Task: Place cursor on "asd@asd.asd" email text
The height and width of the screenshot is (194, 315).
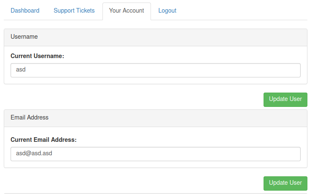Action: [34, 154]
